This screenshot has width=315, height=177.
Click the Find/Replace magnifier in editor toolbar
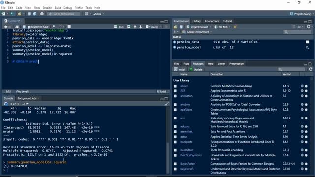tap(54, 27)
